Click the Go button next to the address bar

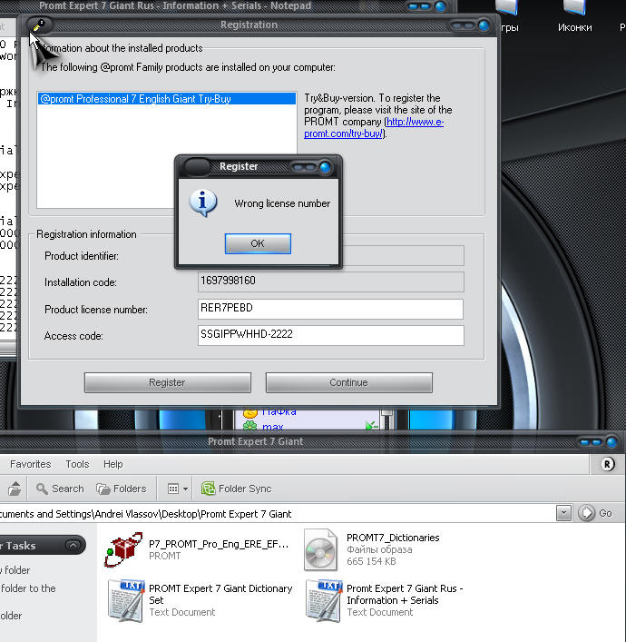pyautogui.click(x=595, y=513)
